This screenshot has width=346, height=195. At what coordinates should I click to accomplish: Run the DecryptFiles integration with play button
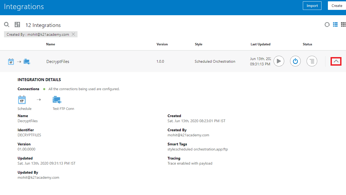(279, 61)
